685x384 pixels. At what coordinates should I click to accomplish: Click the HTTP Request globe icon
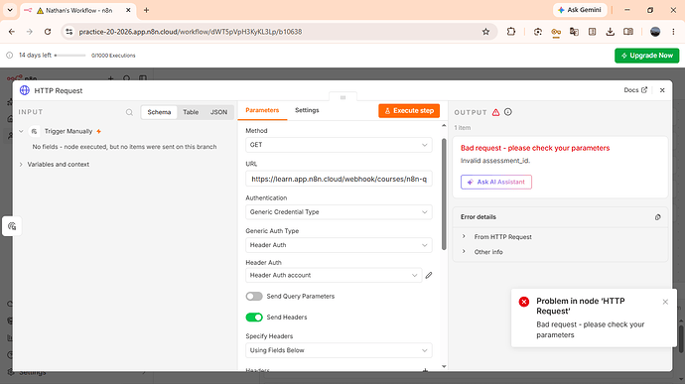(25, 90)
